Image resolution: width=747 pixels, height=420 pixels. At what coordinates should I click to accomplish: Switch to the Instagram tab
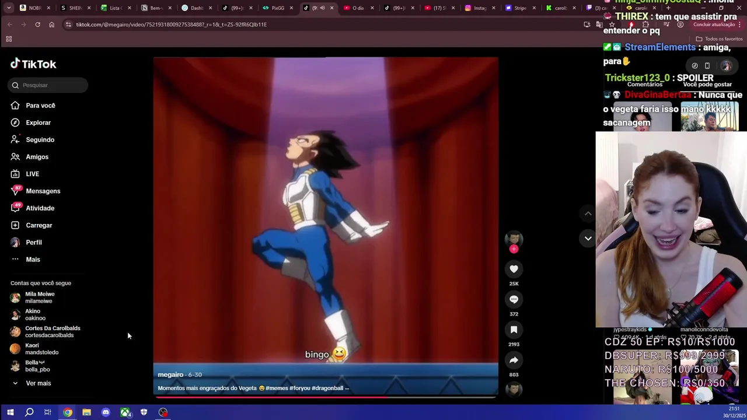coord(480,8)
